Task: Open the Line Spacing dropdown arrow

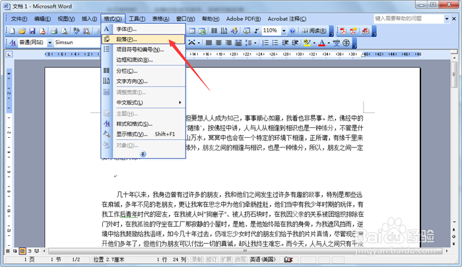Action: pyautogui.click(x=255, y=43)
